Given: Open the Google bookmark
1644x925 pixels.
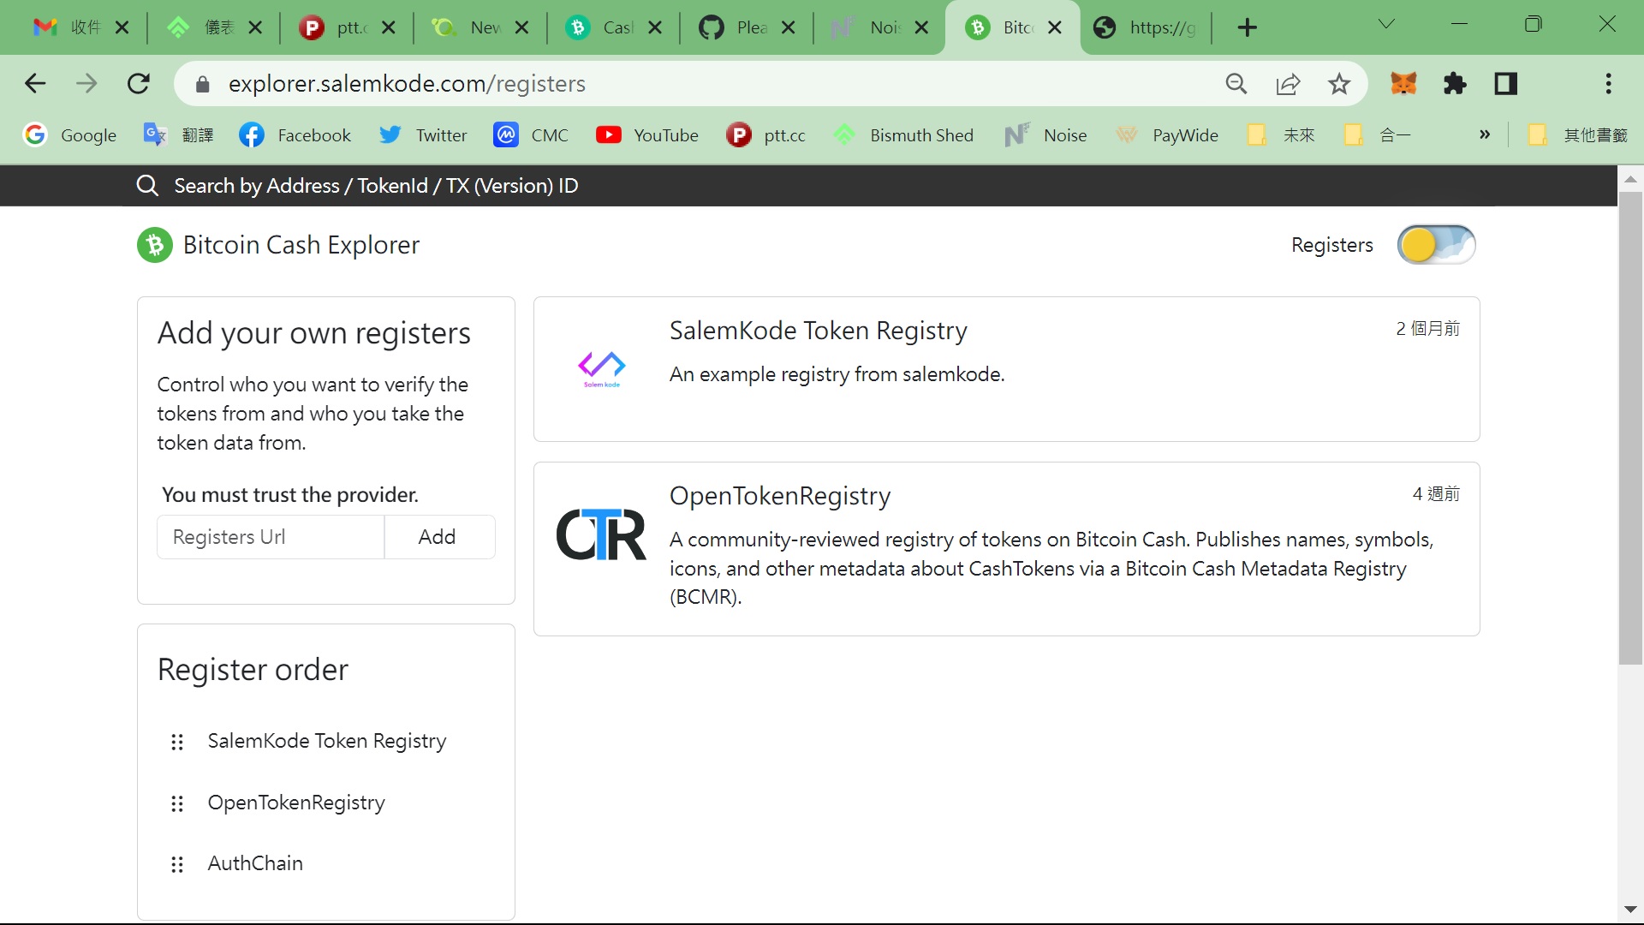Looking at the screenshot, I should 70,135.
